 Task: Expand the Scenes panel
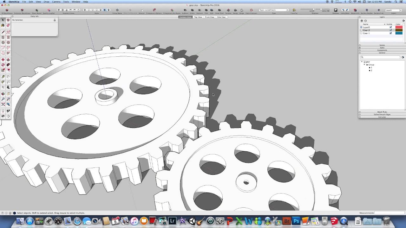pos(382,45)
